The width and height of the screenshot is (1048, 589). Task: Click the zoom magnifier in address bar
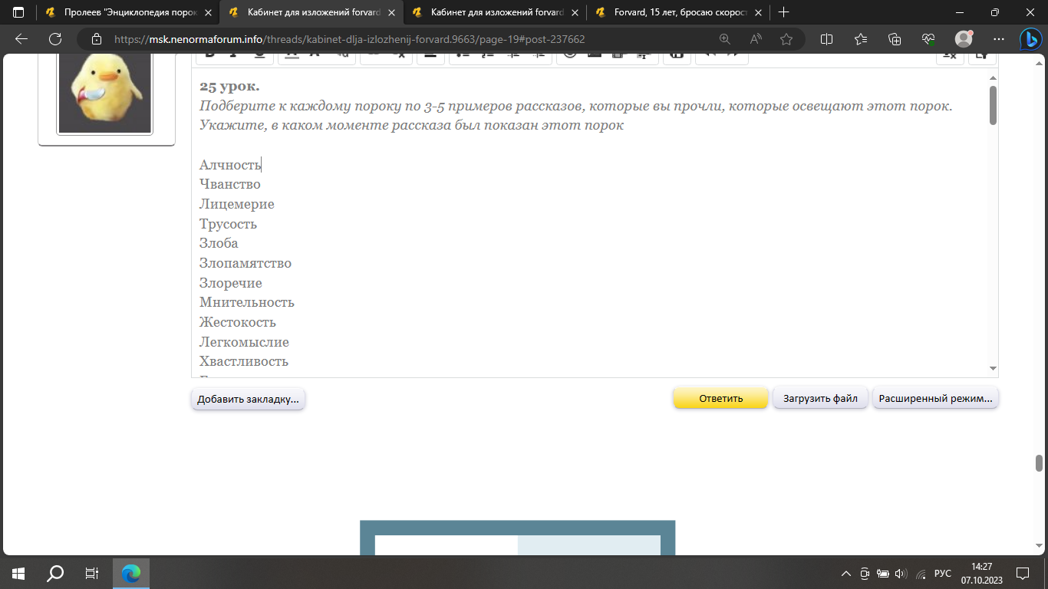(725, 39)
